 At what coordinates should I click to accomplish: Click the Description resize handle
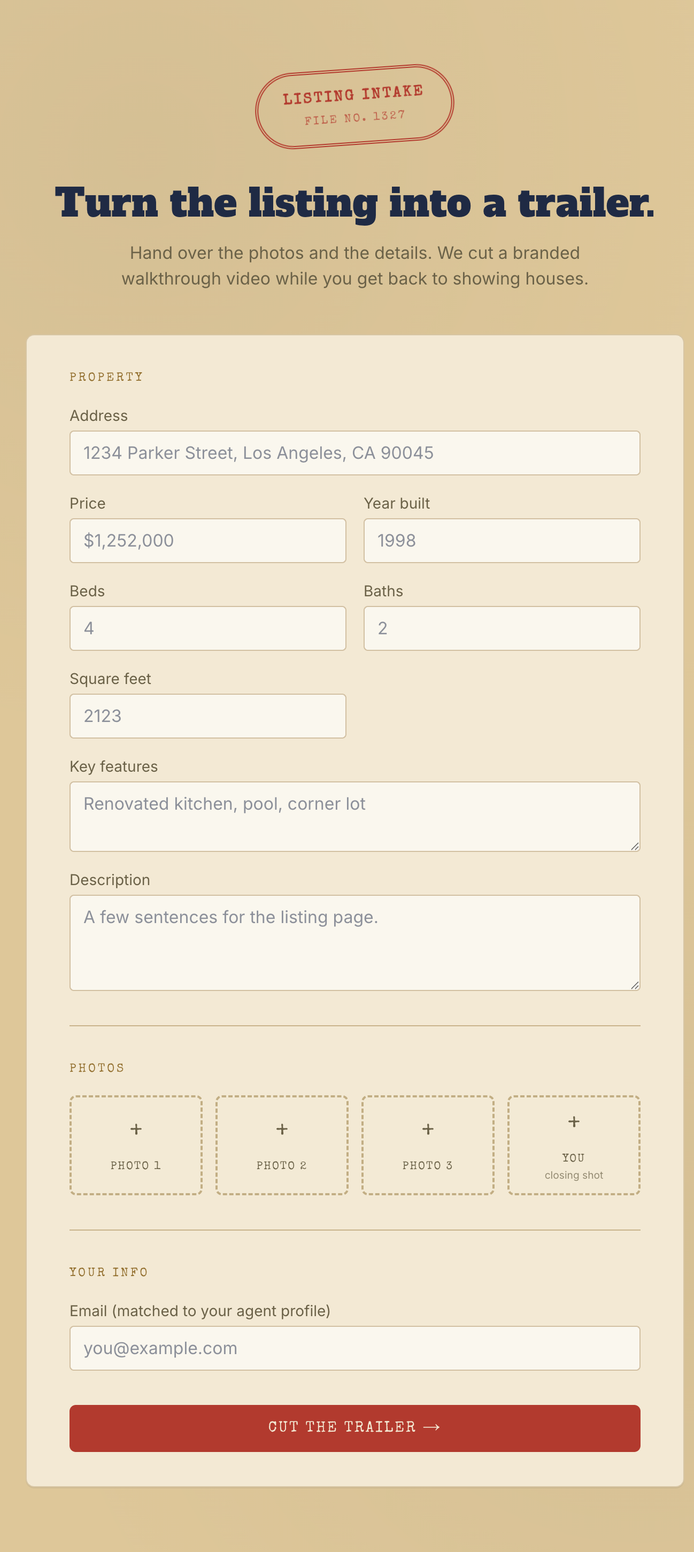click(x=634, y=985)
